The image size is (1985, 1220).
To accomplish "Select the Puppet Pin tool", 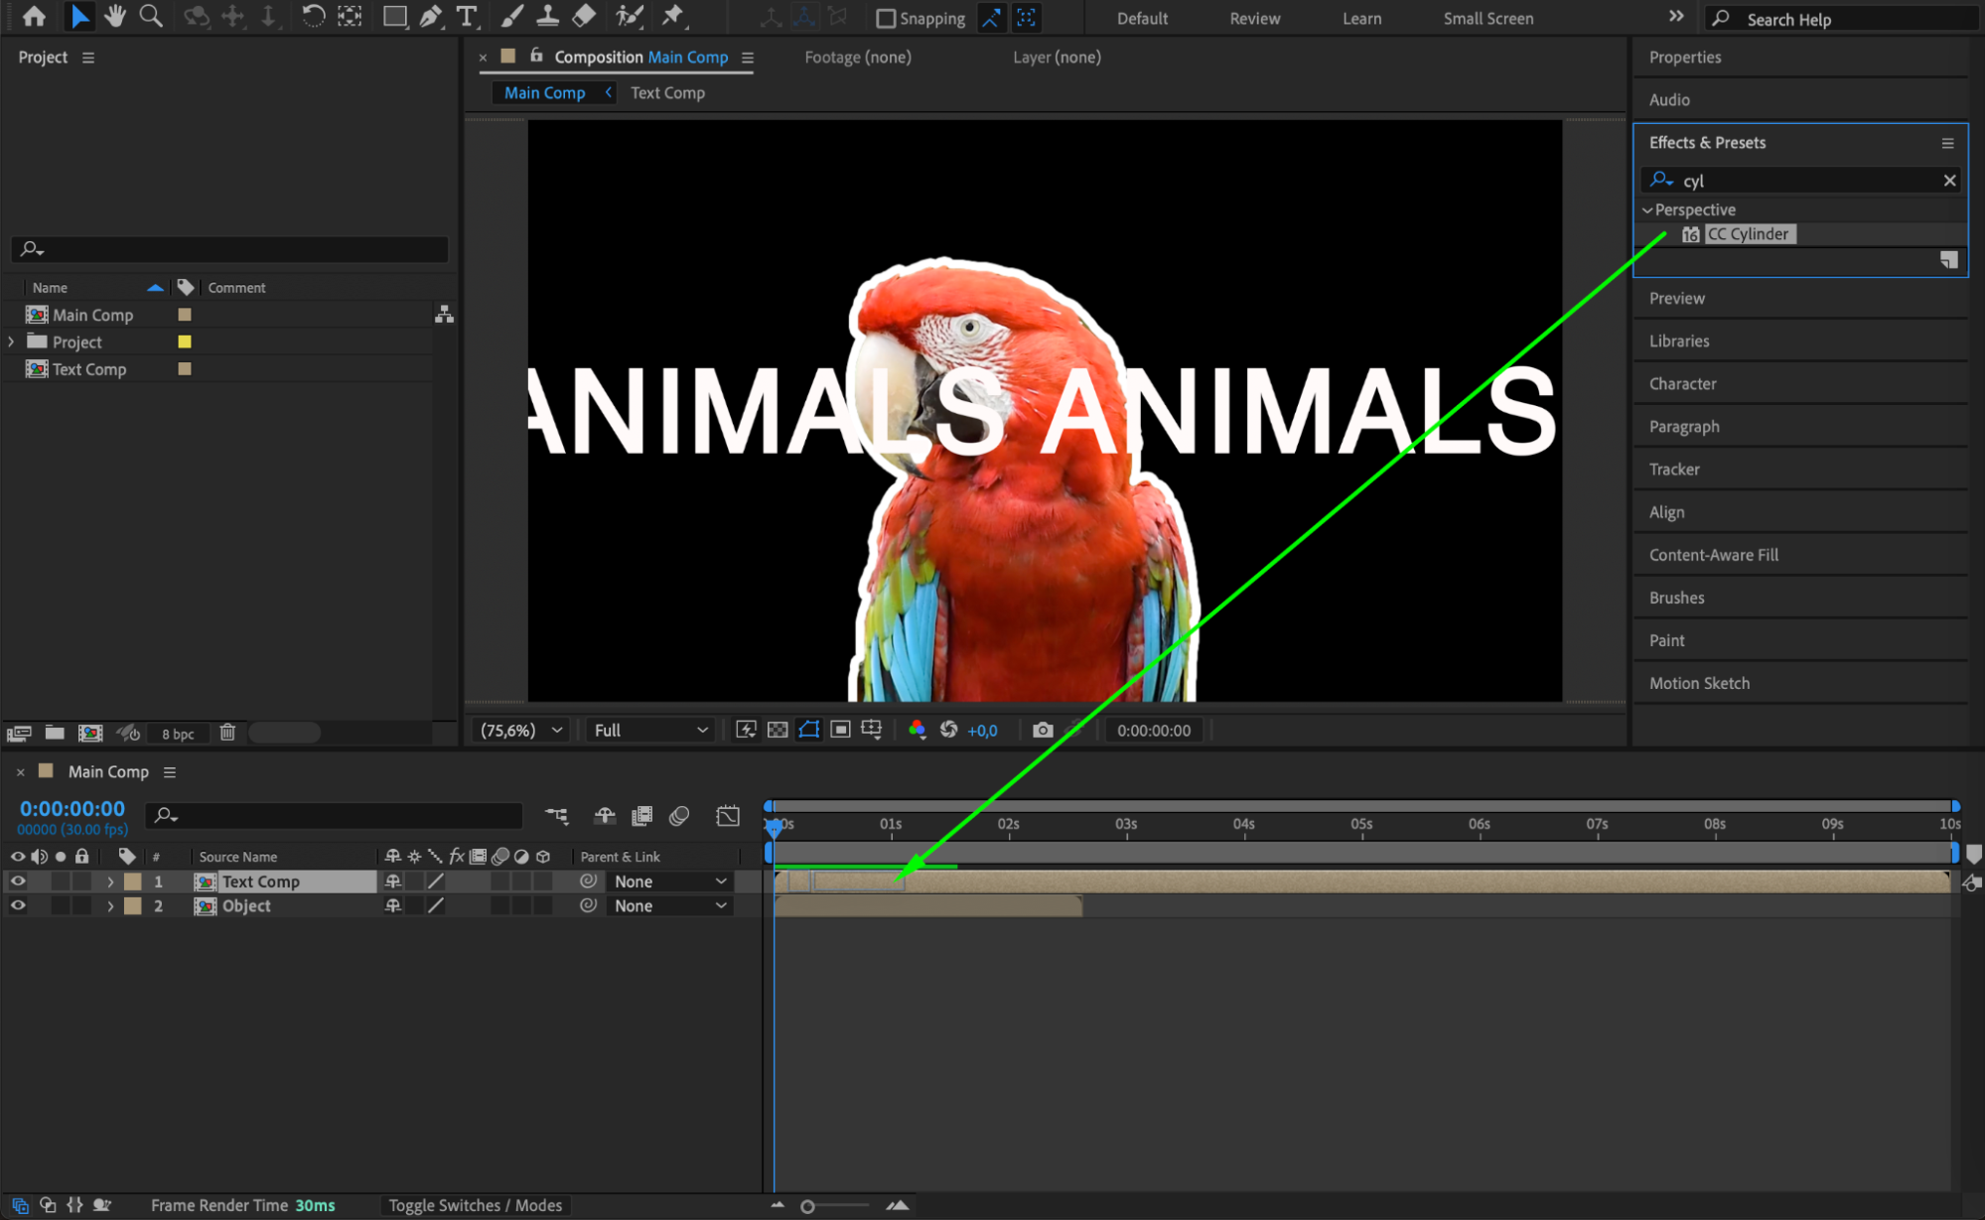I will pos(672,17).
